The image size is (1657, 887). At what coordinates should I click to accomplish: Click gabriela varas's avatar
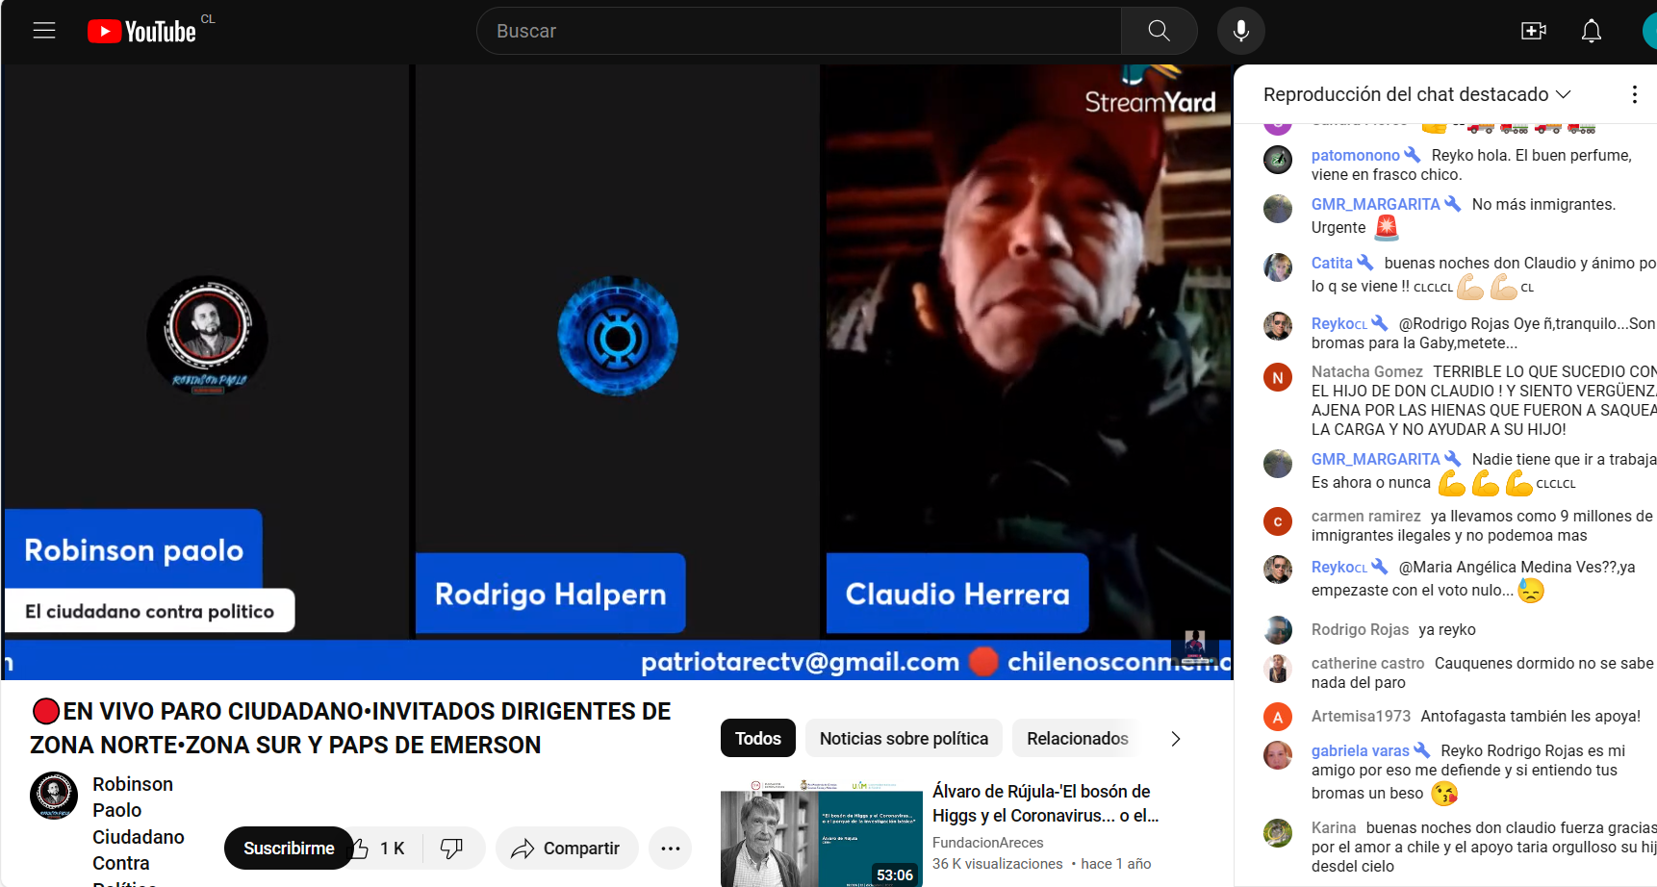coord(1278,755)
